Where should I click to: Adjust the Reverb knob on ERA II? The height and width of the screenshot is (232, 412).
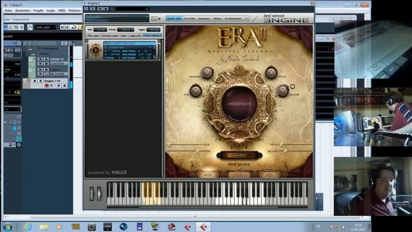tap(282, 90)
